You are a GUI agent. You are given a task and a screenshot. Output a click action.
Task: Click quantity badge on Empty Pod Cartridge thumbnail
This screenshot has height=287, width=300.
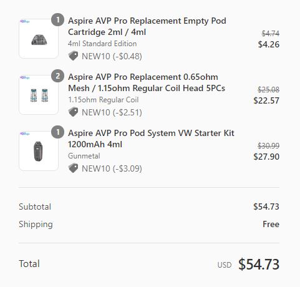point(57,20)
